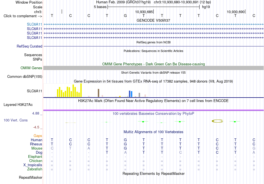Click the 'X_tropicalis' species label
264x184 pixels.
(33, 165)
